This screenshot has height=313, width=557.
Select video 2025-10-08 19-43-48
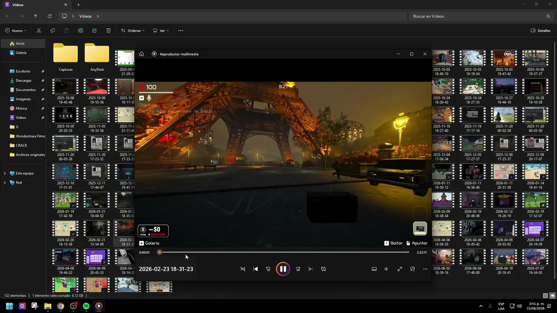[65, 92]
